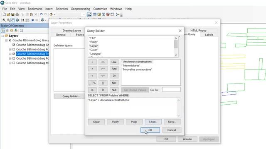Open the Bookmarks menu
This screenshot has height=149, width=266.
pyautogui.click(x=35, y=9)
